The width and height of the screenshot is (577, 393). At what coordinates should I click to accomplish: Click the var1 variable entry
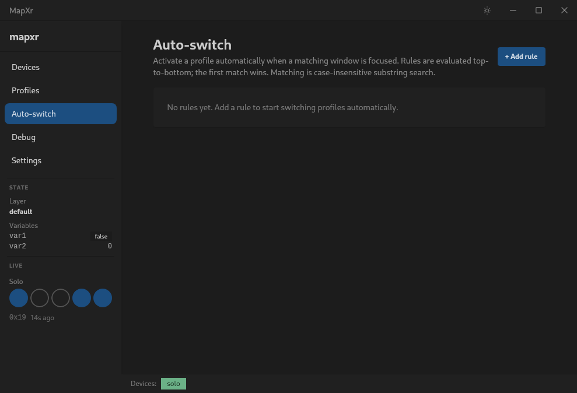(x=18, y=236)
